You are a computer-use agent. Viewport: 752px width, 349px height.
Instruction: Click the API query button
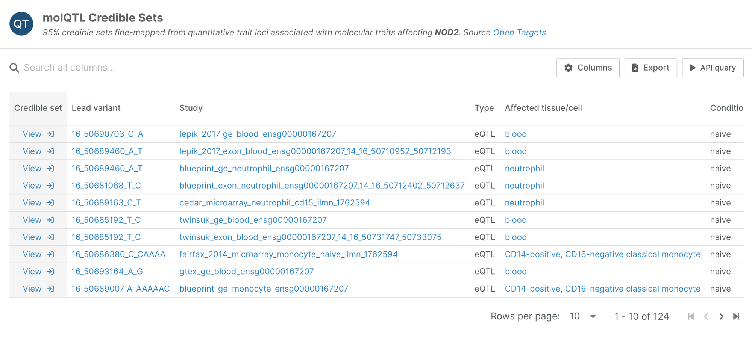tap(713, 68)
